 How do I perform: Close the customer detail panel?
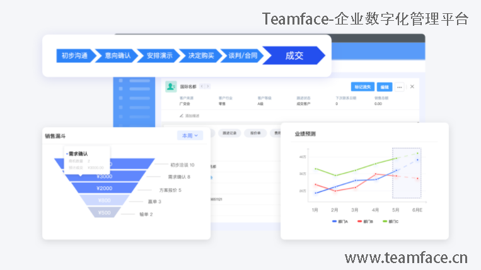coord(412,87)
